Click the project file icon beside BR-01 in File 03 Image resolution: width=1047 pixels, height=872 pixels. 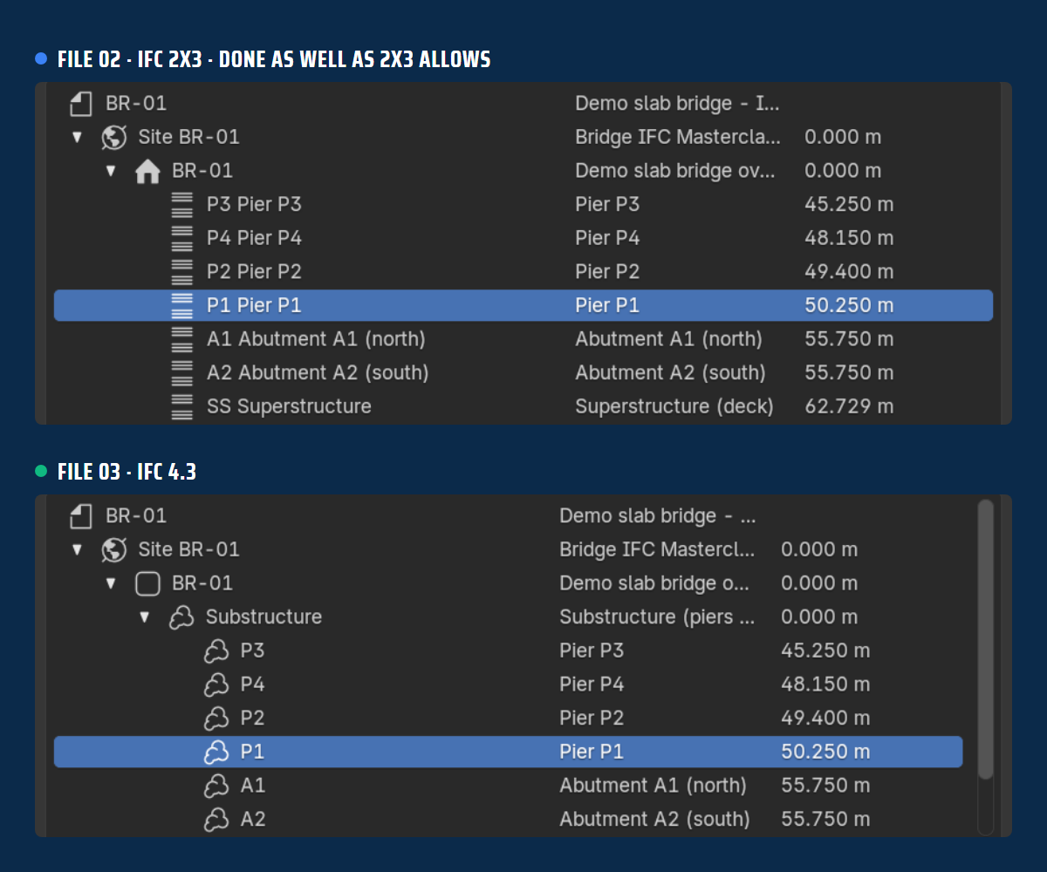coord(81,516)
